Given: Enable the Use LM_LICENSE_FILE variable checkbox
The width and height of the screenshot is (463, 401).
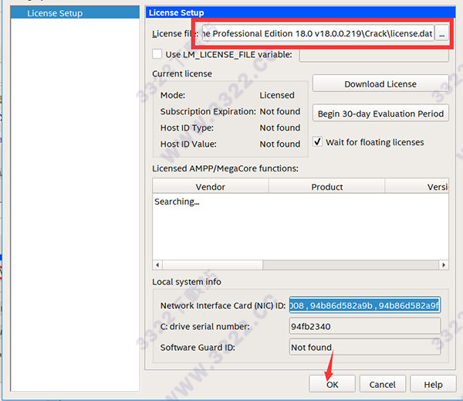Looking at the screenshot, I should pos(157,54).
